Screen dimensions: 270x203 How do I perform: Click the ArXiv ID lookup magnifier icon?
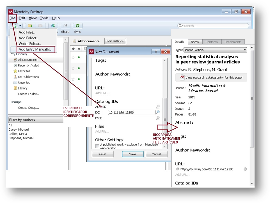pyautogui.click(x=158, y=107)
